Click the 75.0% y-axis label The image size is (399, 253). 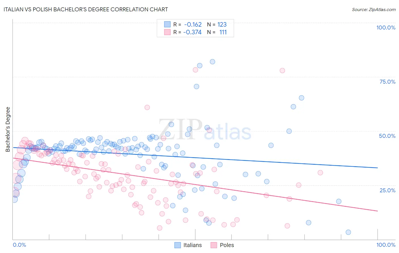point(387,82)
